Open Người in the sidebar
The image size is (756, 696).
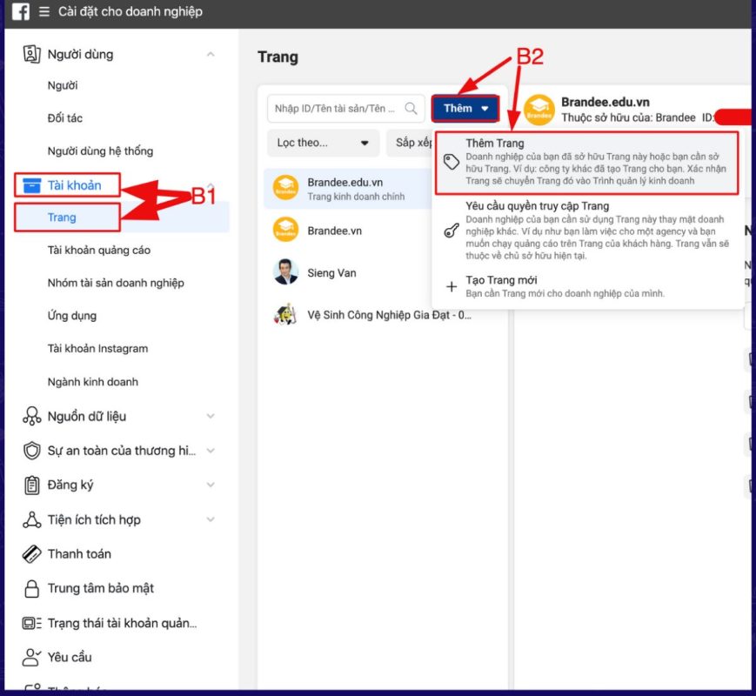63,86
